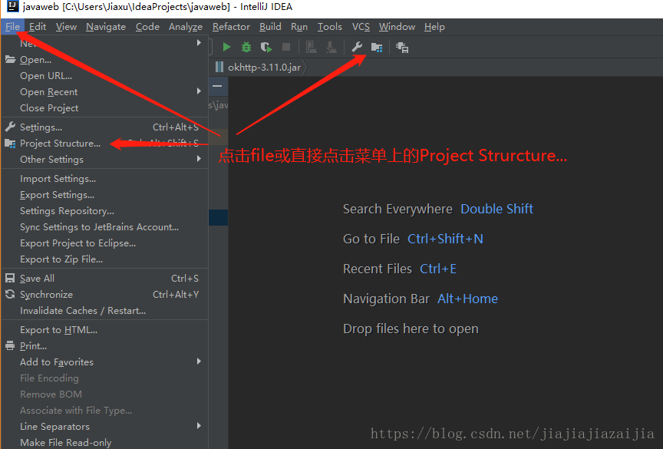
Task: Choose Import Settings... entry
Action: 105,178
